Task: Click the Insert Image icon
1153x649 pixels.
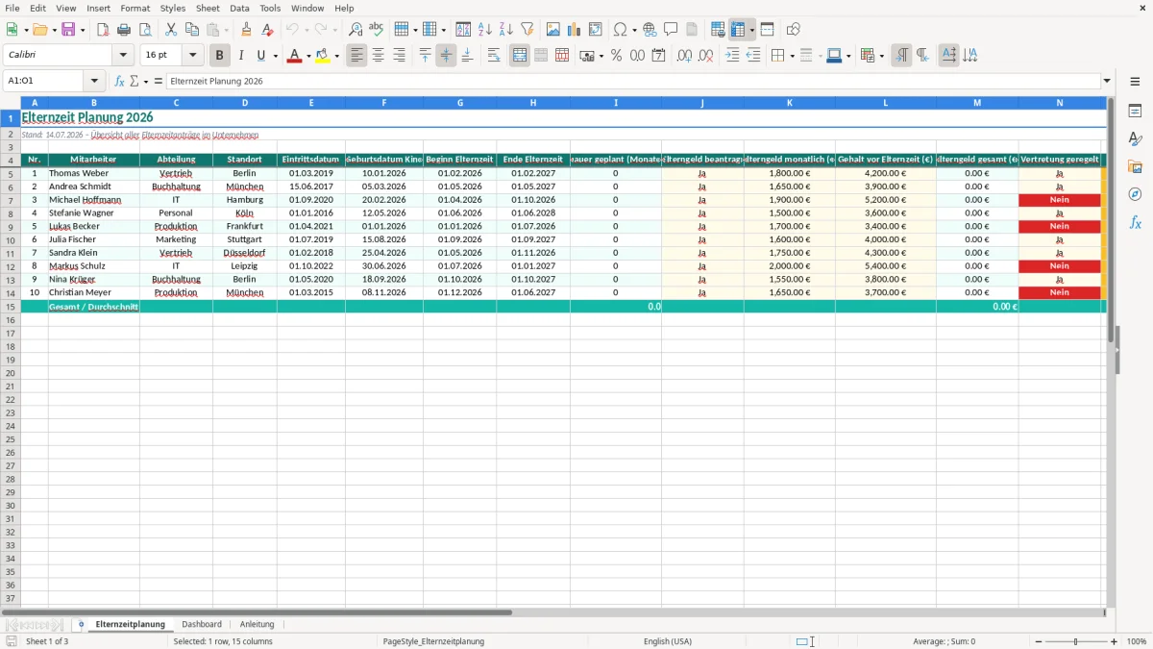Action: tap(553, 30)
